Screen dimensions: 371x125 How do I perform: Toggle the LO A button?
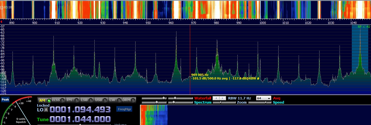[46, 110]
